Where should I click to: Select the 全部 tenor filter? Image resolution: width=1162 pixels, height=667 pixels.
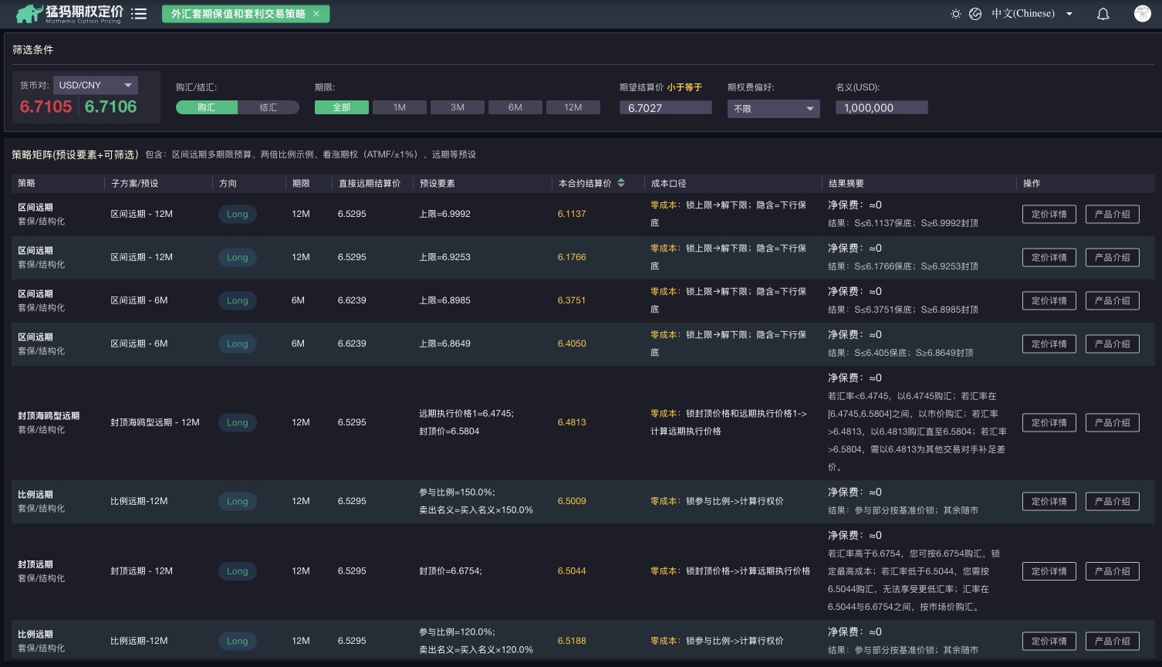[x=342, y=107]
